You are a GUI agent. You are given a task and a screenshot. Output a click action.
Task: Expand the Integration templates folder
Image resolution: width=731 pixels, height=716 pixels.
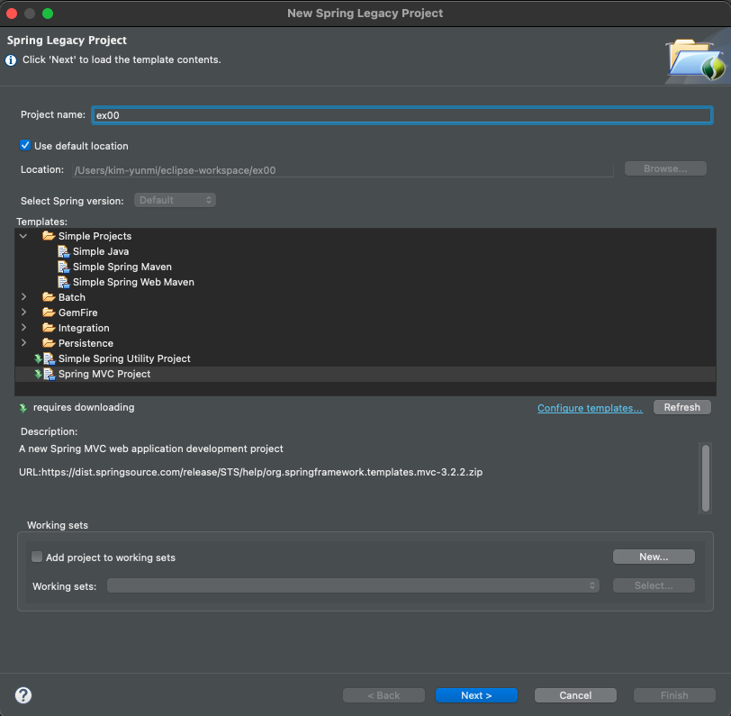coord(23,328)
